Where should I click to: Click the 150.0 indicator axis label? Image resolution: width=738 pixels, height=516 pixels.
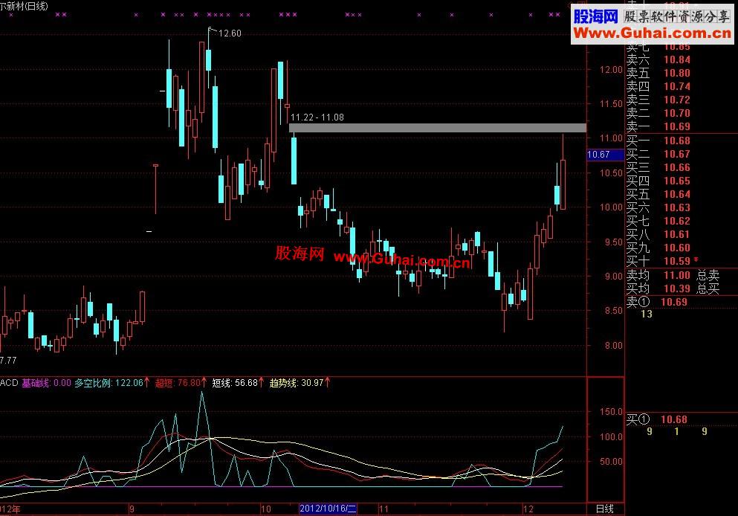click(x=611, y=412)
